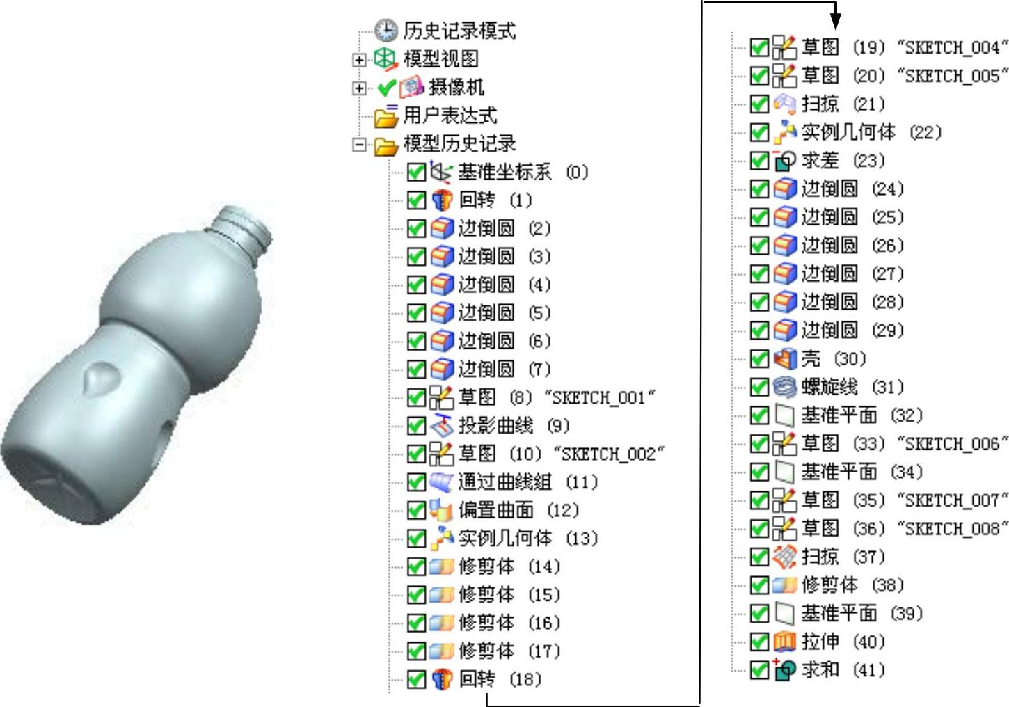Expand the 模型视图 node
The height and width of the screenshot is (707, 1009).
pos(359,60)
